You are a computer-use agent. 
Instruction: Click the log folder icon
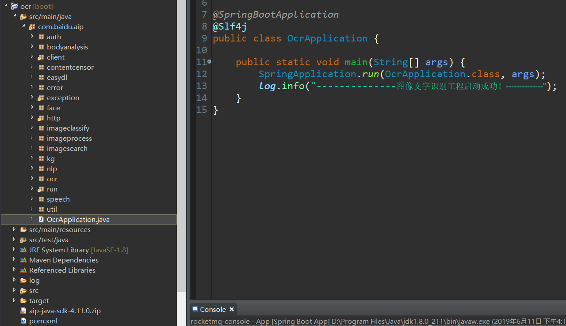pyautogui.click(x=23, y=281)
